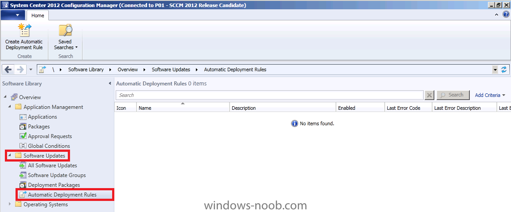Sort by Last Error Description column
Screen dimensions: 511x212
point(464,108)
